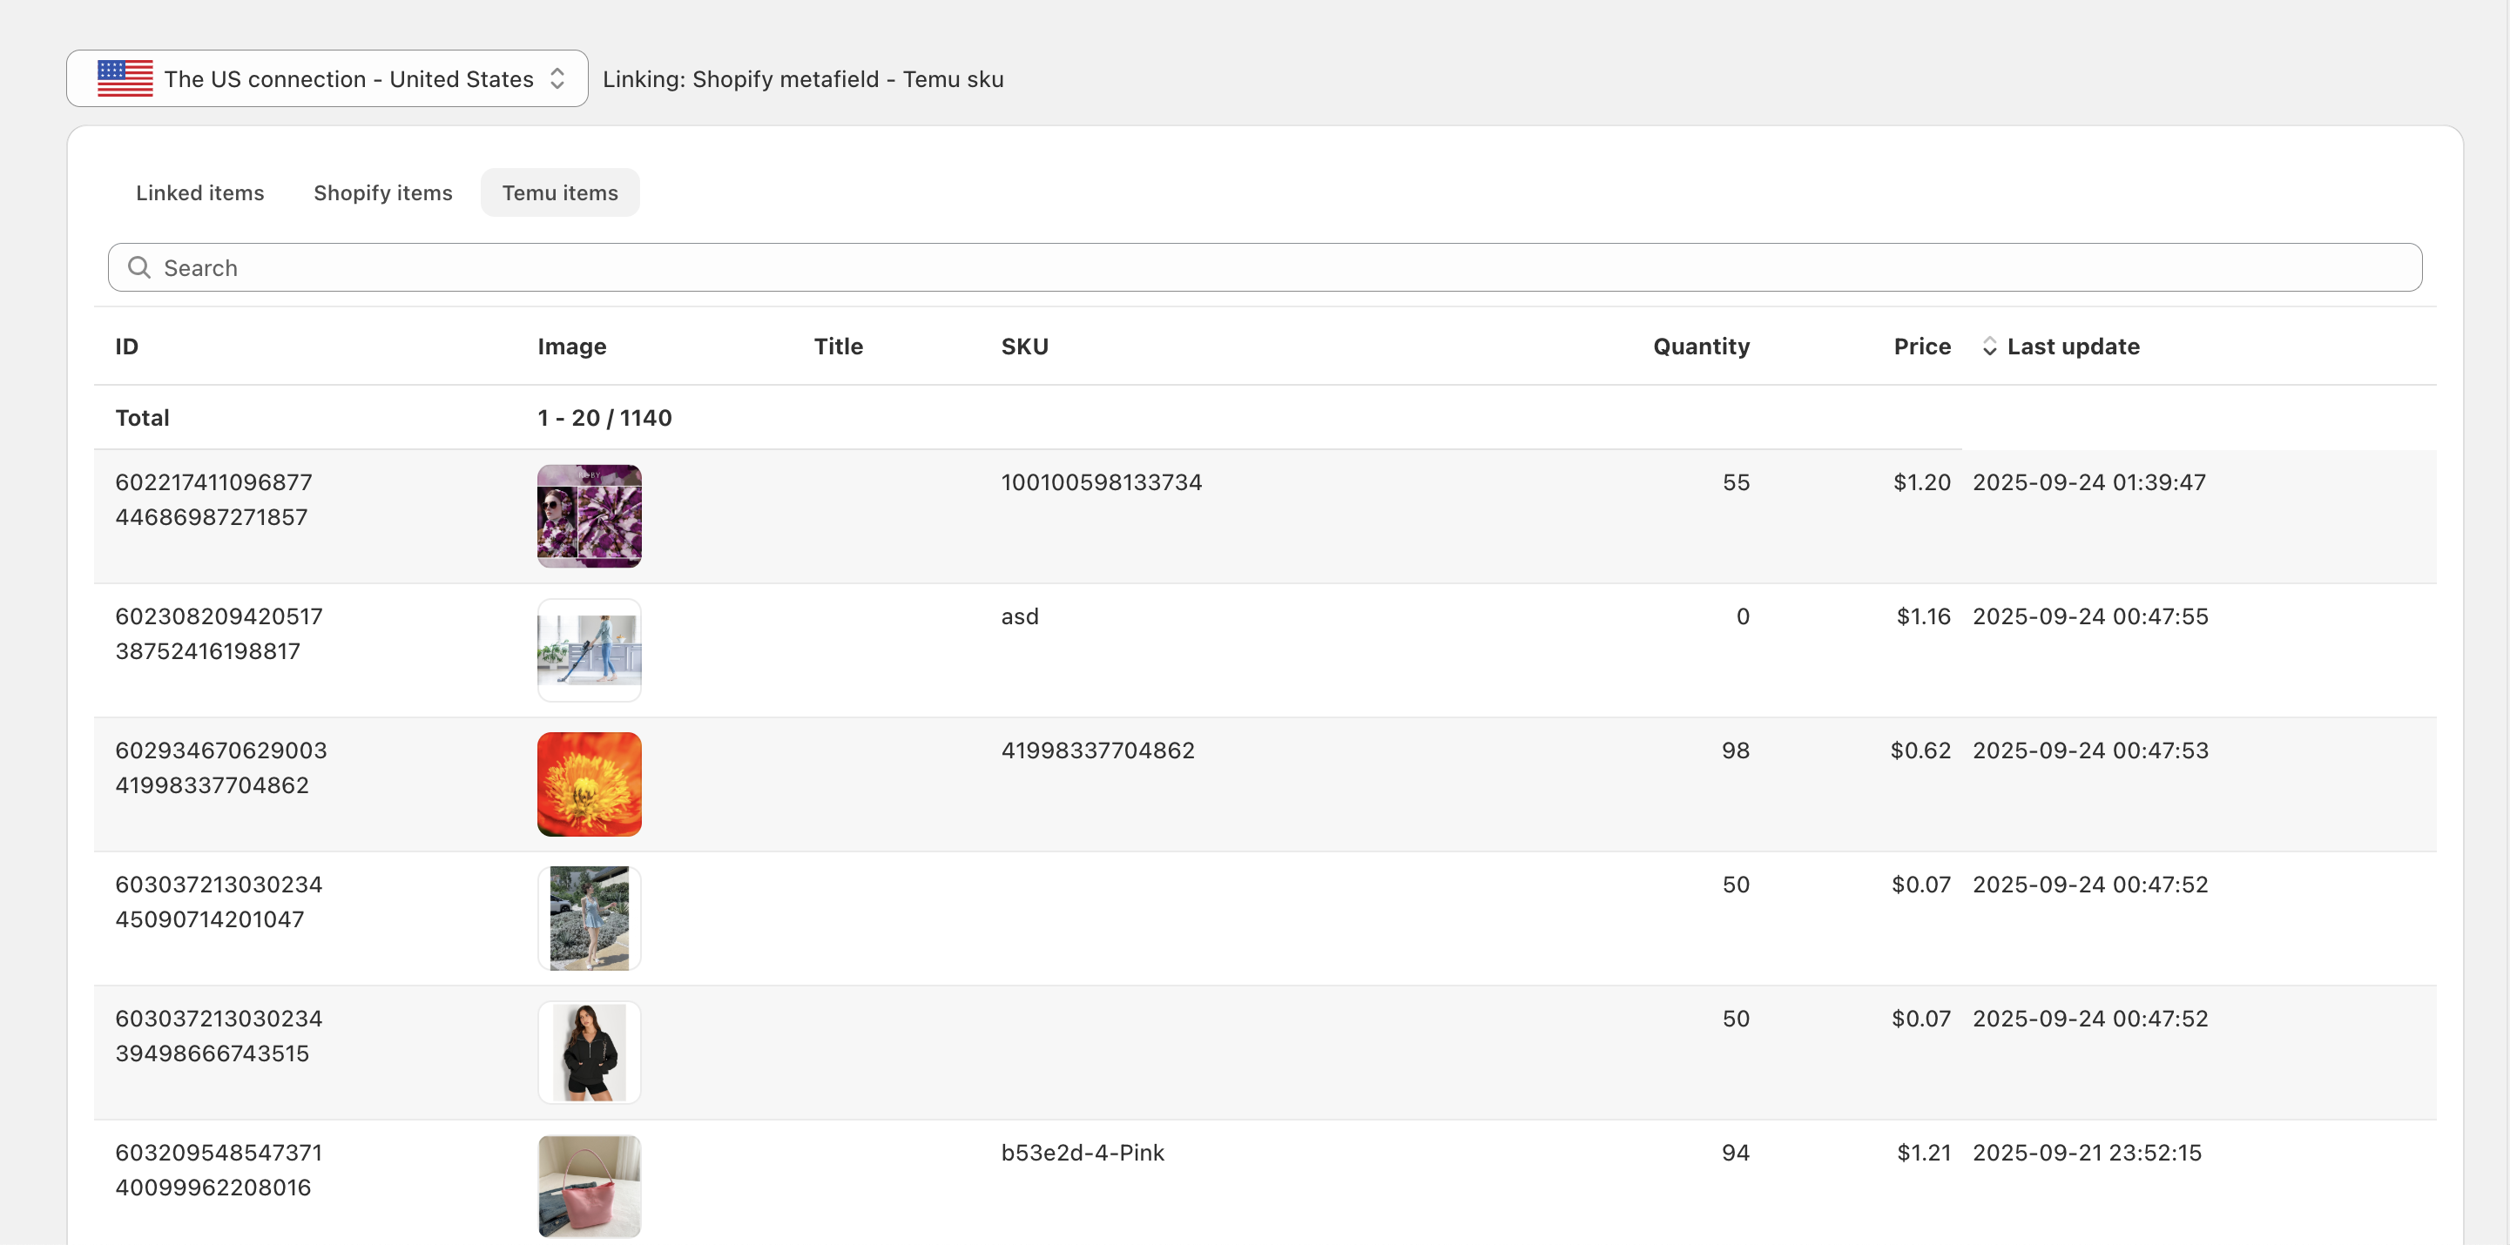Open the purple floral scarf thumbnail

point(590,515)
